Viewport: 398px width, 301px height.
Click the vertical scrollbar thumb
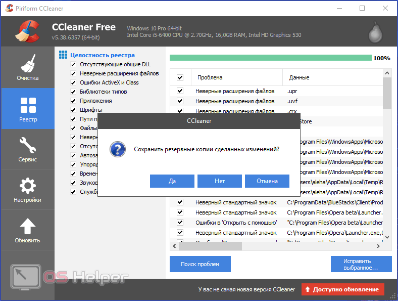pos(387,93)
